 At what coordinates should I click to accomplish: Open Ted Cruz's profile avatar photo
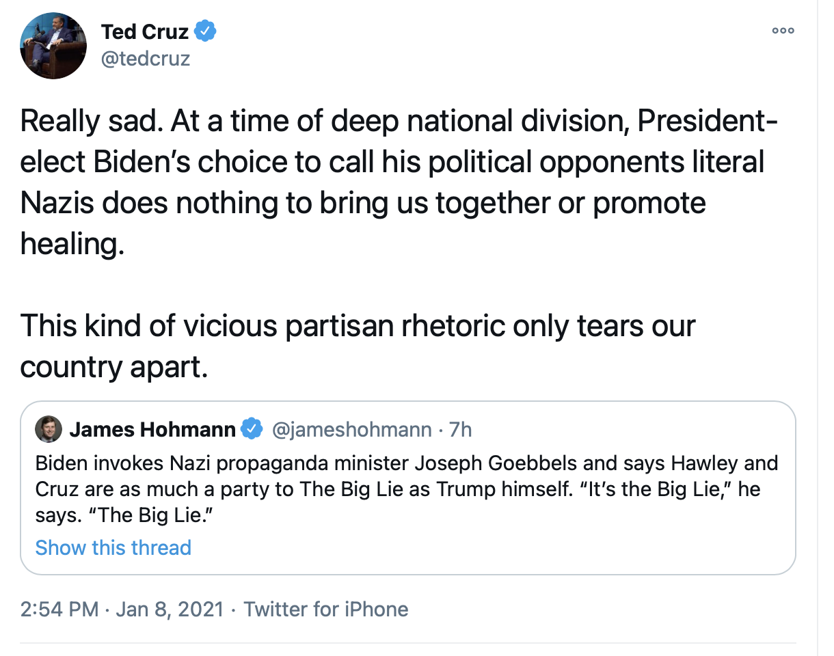[x=53, y=46]
